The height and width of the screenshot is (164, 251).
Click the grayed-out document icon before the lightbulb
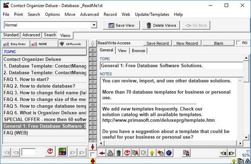point(144,153)
